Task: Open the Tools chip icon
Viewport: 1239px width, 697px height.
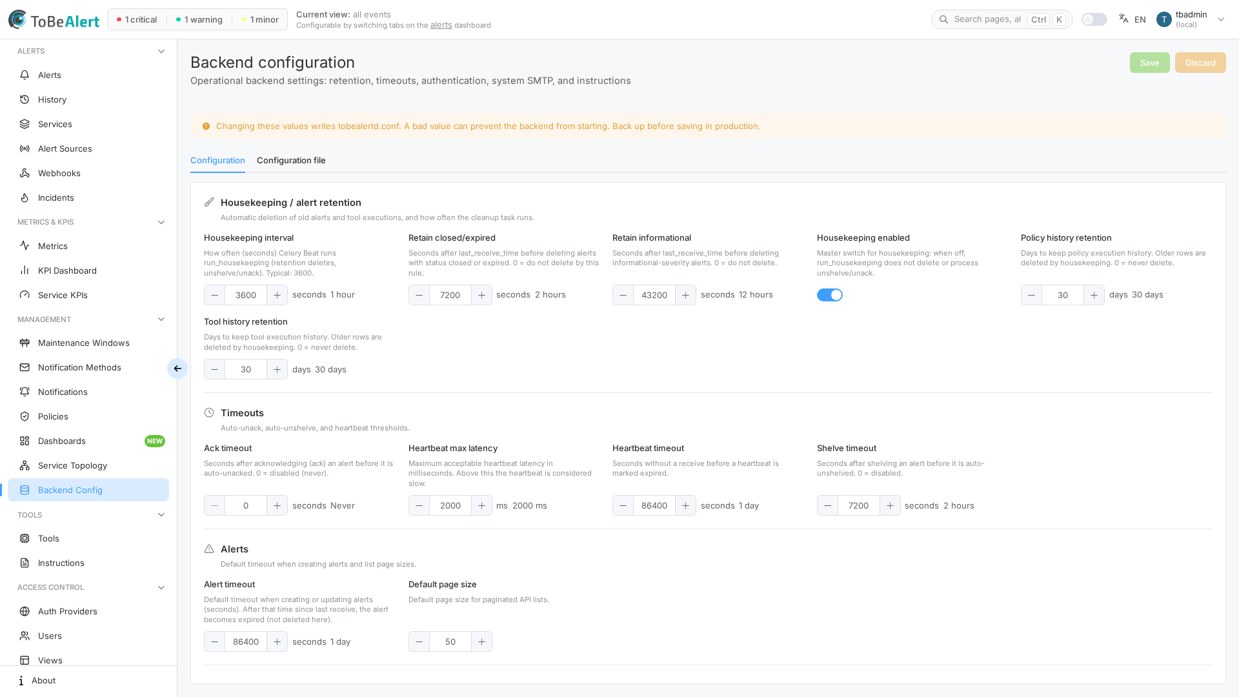Action: pyautogui.click(x=25, y=538)
